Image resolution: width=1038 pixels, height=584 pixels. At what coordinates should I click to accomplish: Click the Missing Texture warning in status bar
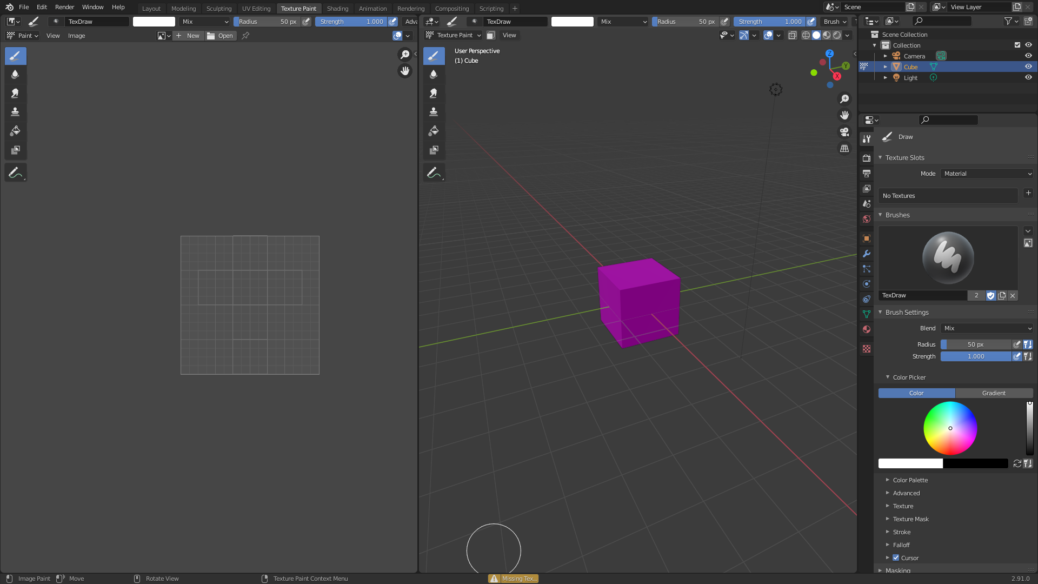[513, 578]
